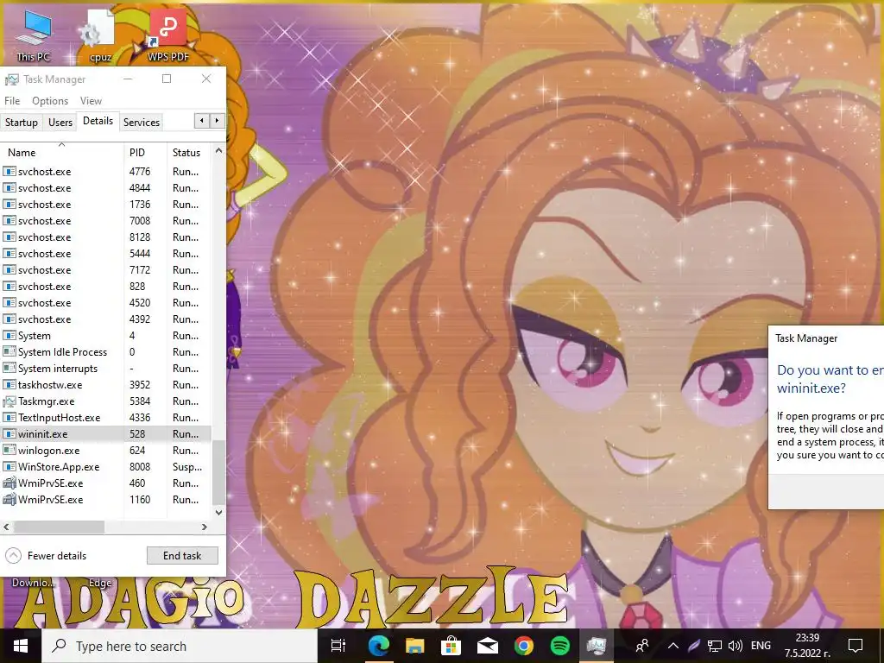Open the This PC desktop icon

(34, 36)
